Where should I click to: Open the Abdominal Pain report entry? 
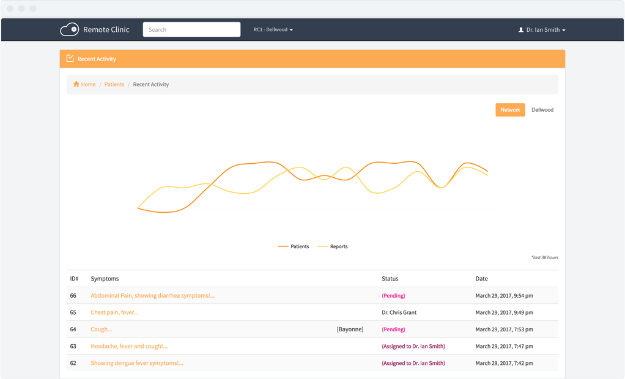(x=152, y=296)
